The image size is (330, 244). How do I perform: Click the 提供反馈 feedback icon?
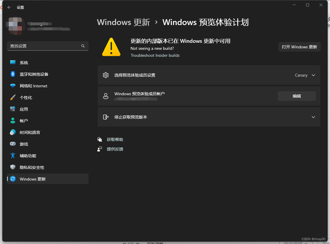[x=100, y=149]
